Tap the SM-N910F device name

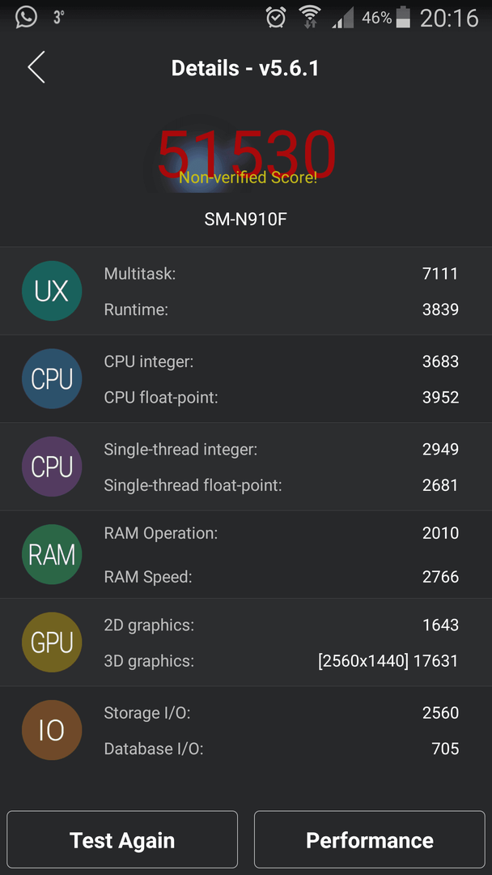[x=246, y=220]
